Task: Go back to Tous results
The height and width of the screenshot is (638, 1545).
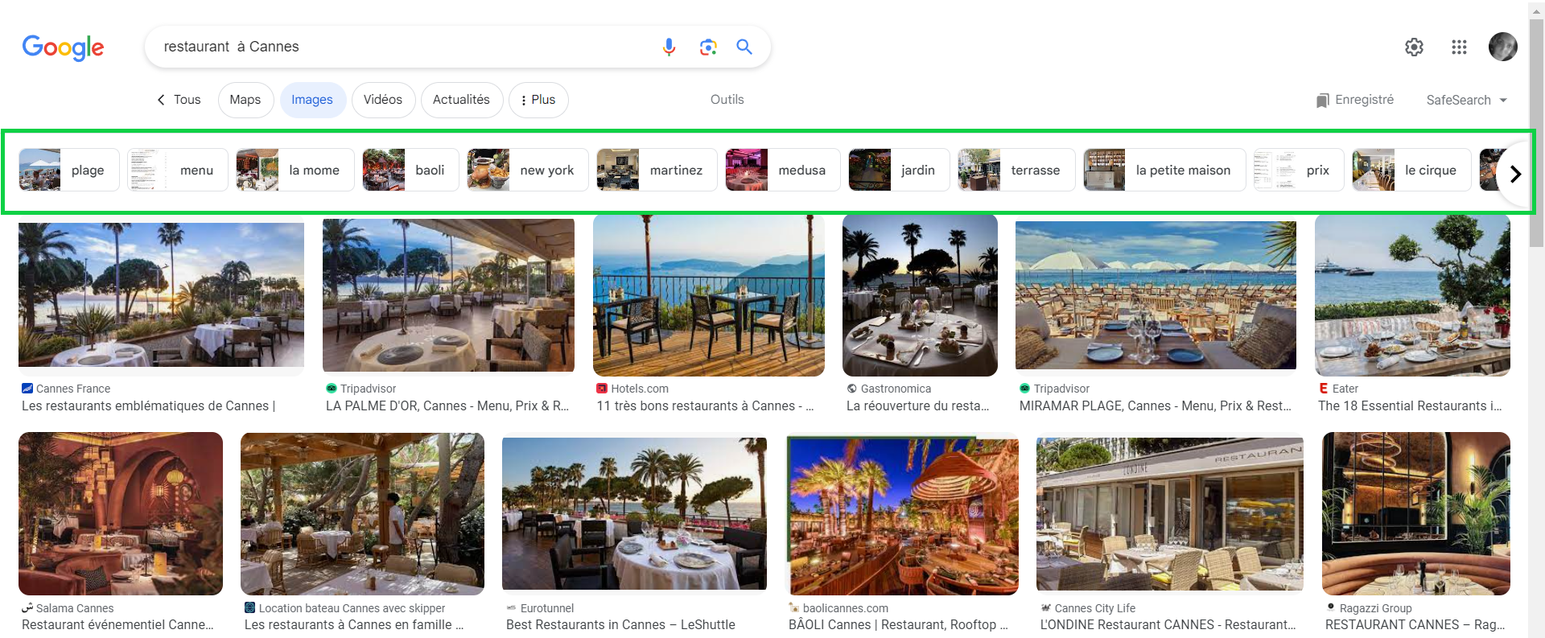Action: click(179, 100)
